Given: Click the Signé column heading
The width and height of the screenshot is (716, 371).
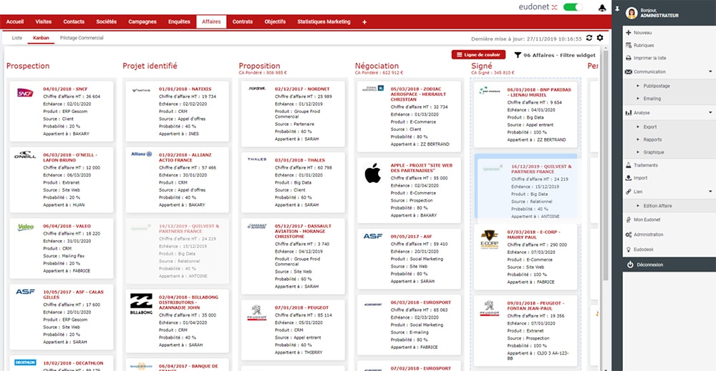Looking at the screenshot, I should tap(482, 66).
